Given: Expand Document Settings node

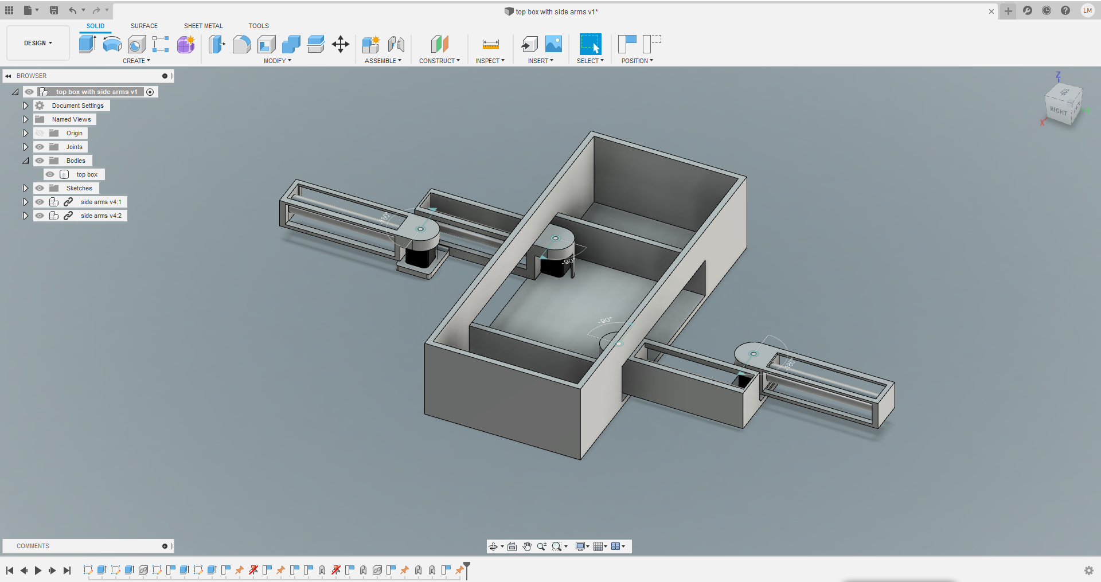Looking at the screenshot, I should pyautogui.click(x=25, y=106).
